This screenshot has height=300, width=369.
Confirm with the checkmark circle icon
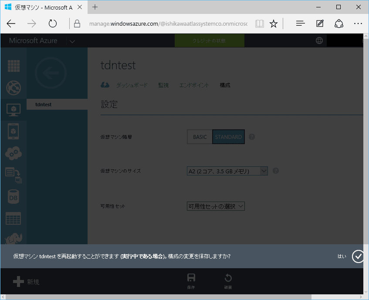[x=358, y=256]
